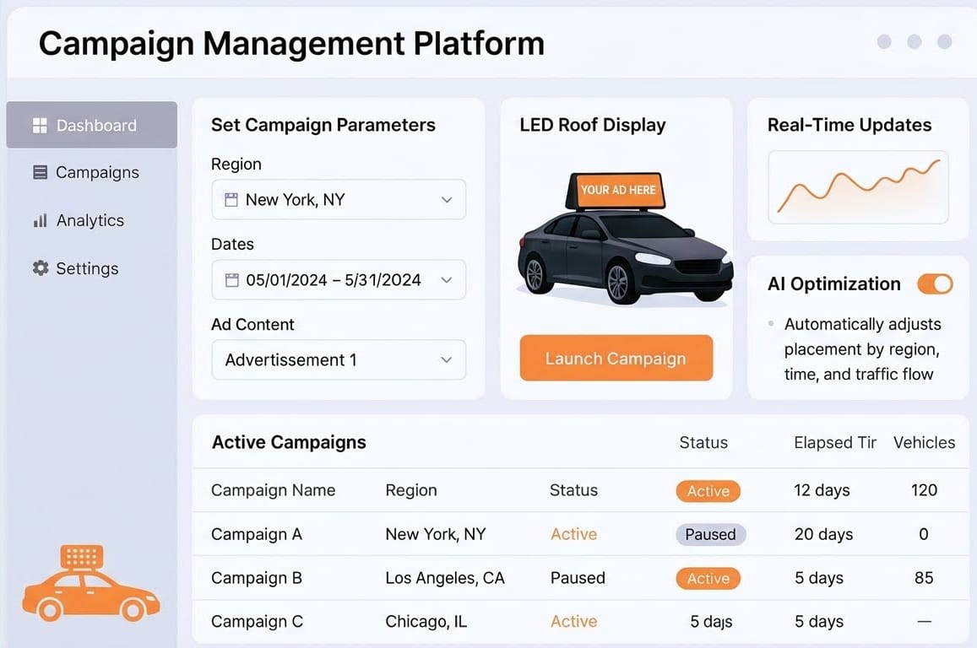Click the Active link for Campaign C
The image size is (977, 648).
pos(573,621)
